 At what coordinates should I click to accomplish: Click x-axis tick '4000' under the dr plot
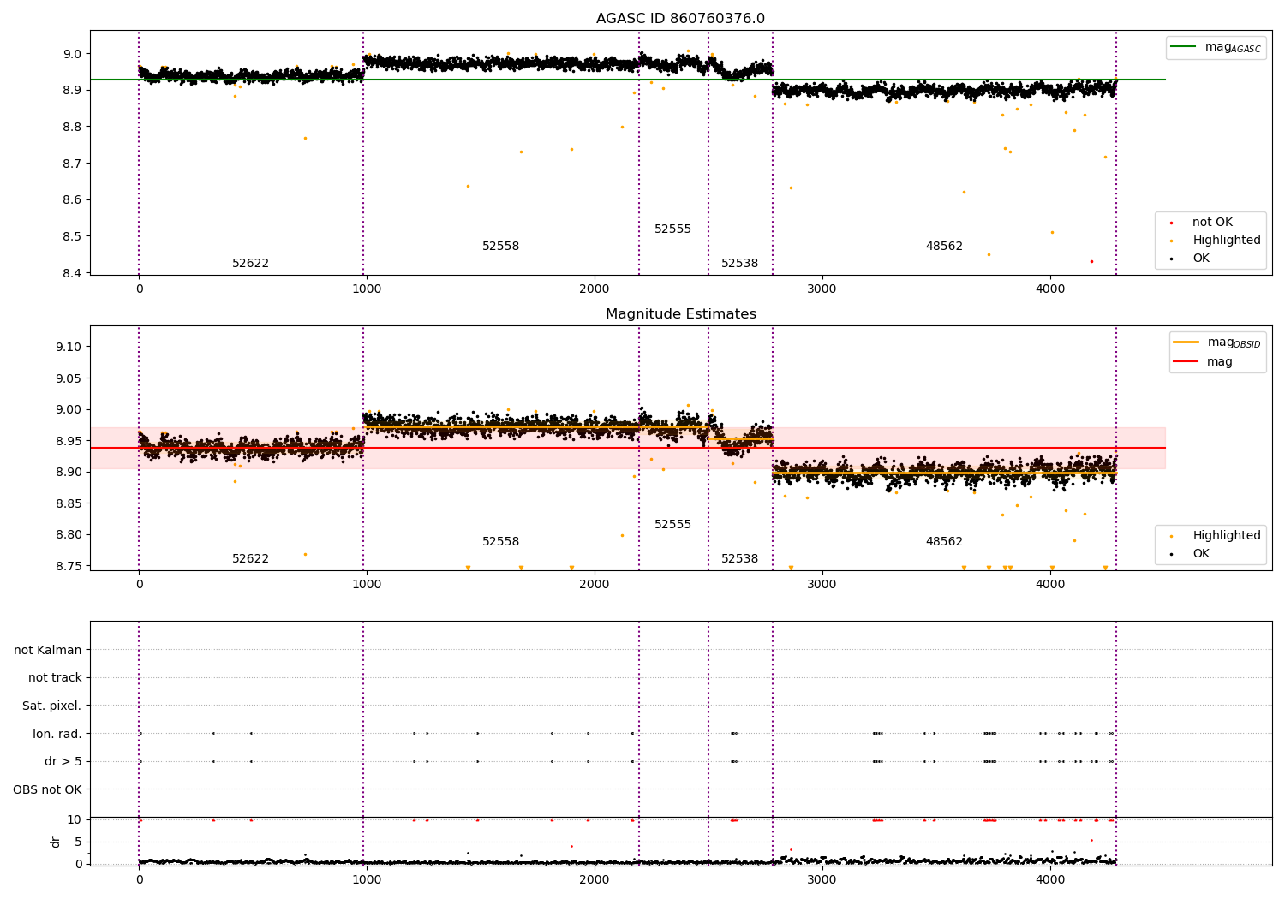(x=1051, y=878)
